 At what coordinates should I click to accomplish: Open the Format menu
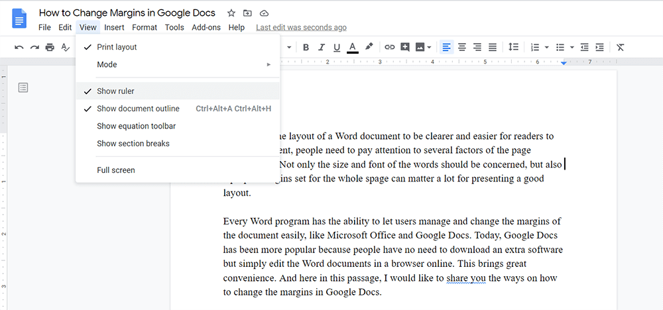point(145,27)
